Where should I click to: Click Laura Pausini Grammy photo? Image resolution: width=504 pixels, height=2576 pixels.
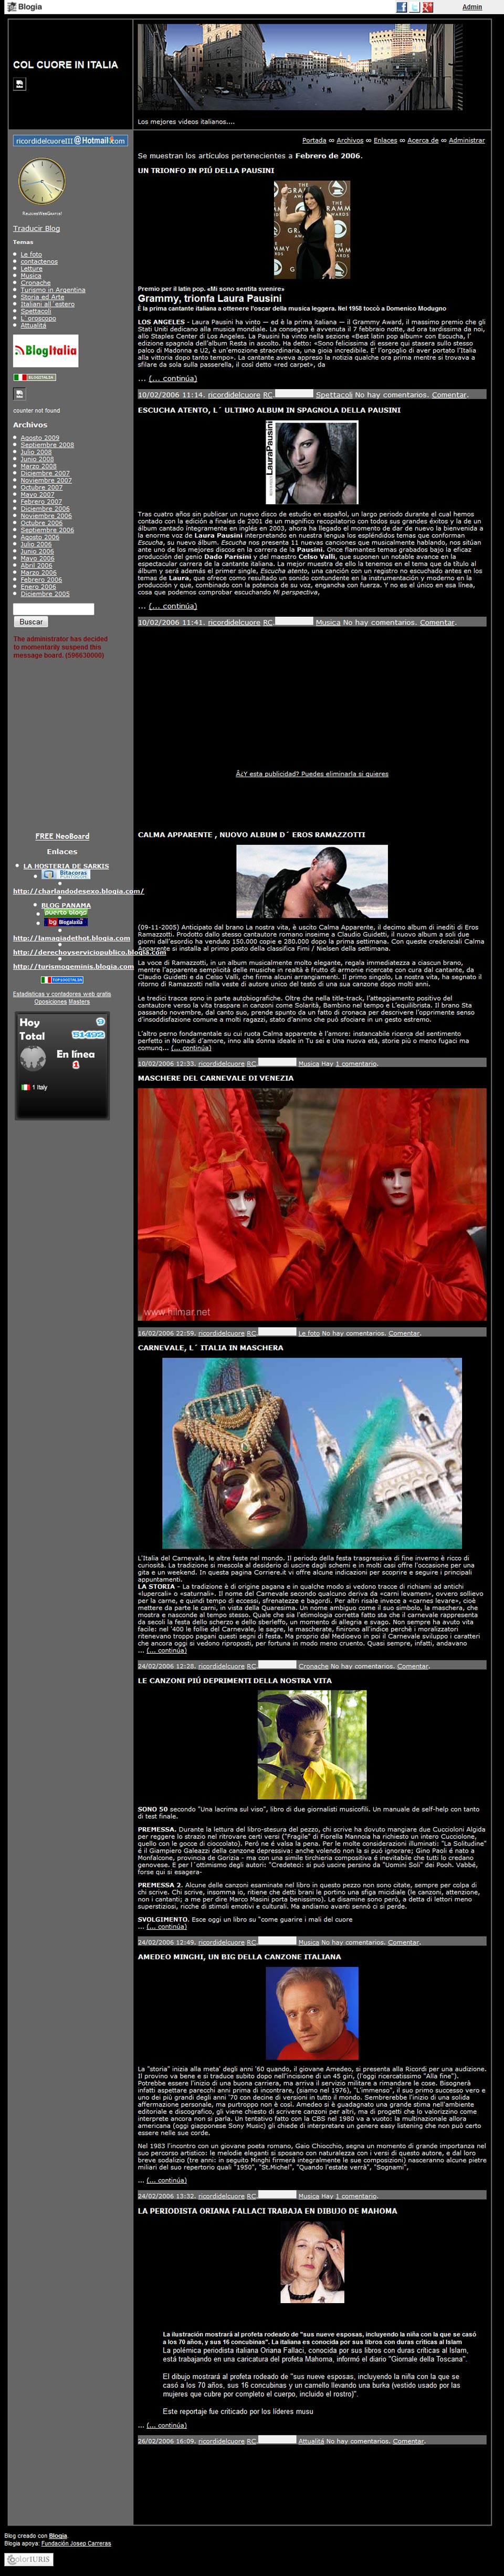(x=311, y=230)
